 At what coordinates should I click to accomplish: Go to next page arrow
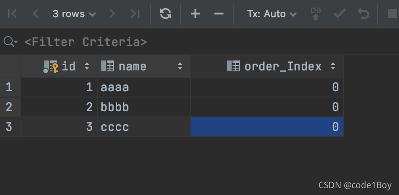click(x=112, y=14)
